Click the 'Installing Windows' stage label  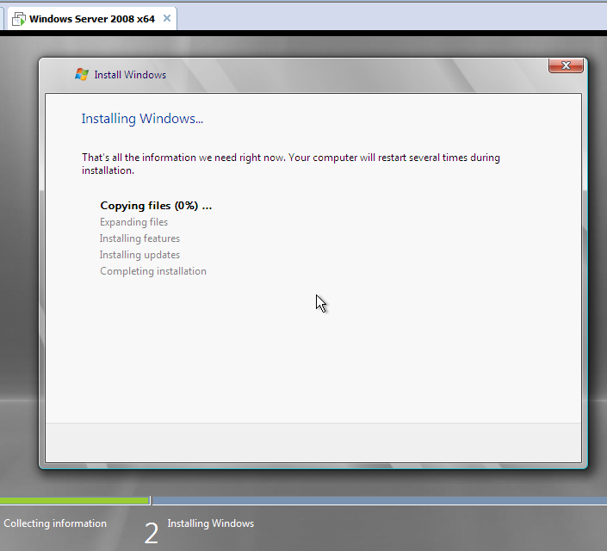click(211, 523)
